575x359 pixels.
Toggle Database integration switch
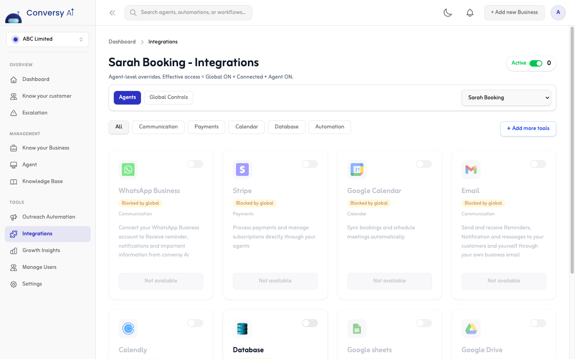point(310,323)
